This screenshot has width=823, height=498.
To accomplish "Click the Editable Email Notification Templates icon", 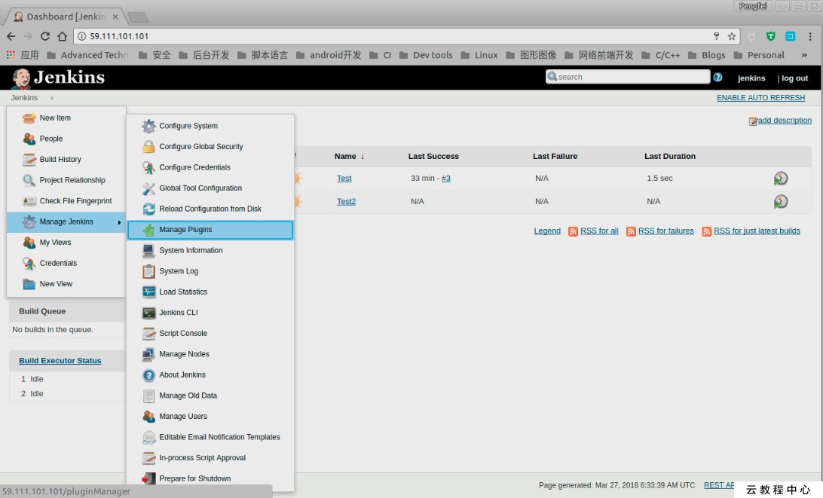I will click(149, 437).
